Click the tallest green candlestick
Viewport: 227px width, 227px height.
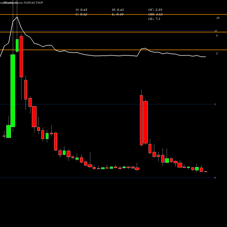coord(13,91)
